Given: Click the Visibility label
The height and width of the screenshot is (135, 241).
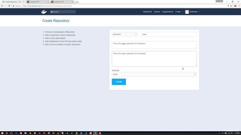Looking at the screenshot, I should (x=116, y=70).
